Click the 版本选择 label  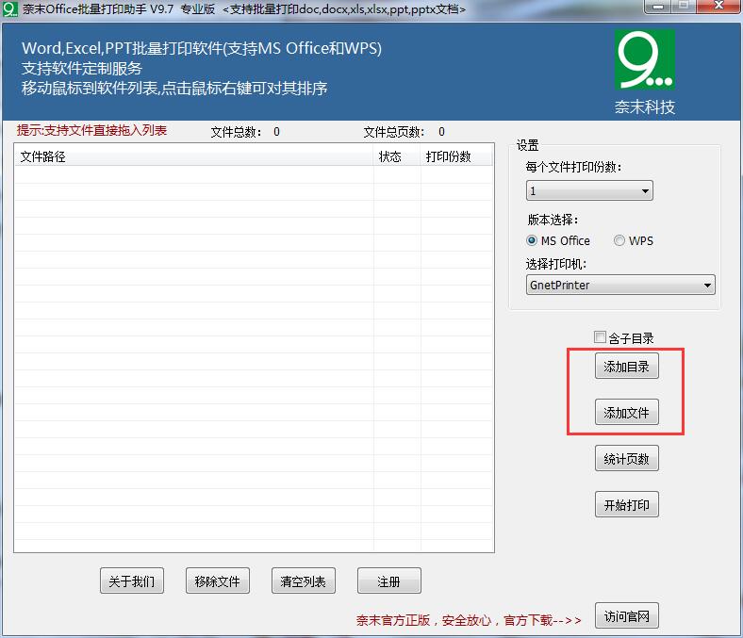[x=553, y=220]
